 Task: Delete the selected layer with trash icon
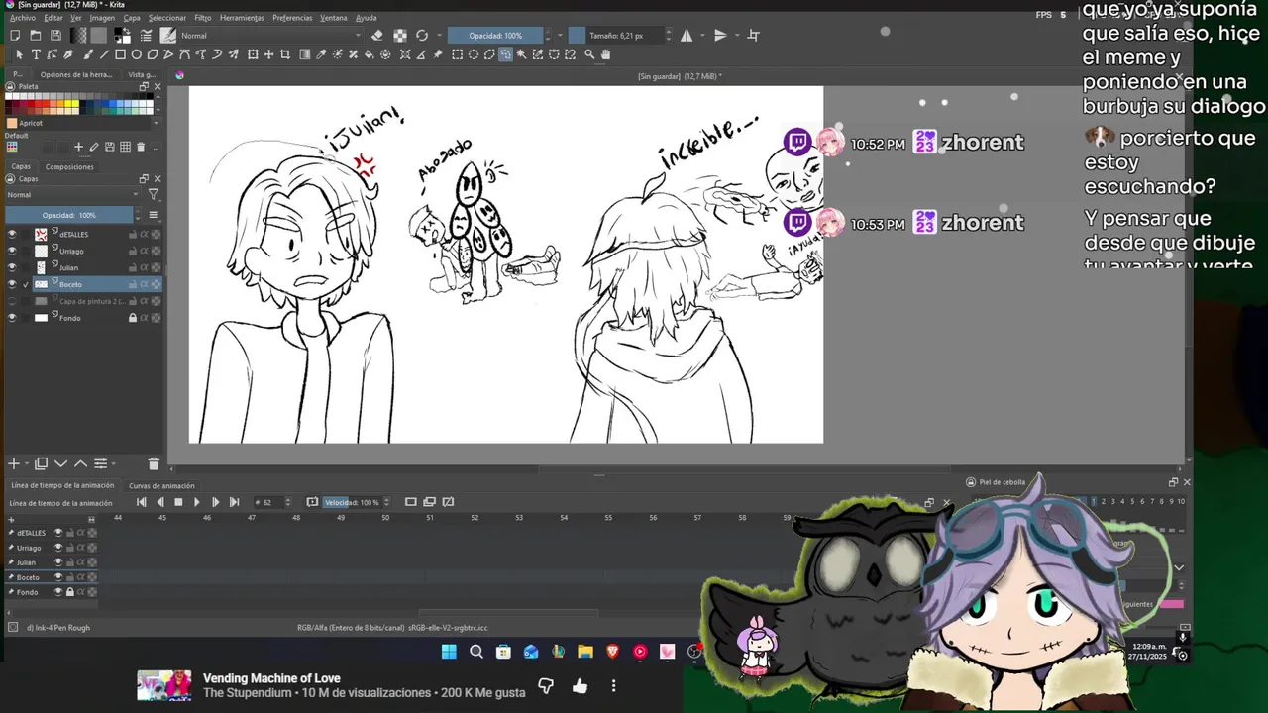pos(154,463)
